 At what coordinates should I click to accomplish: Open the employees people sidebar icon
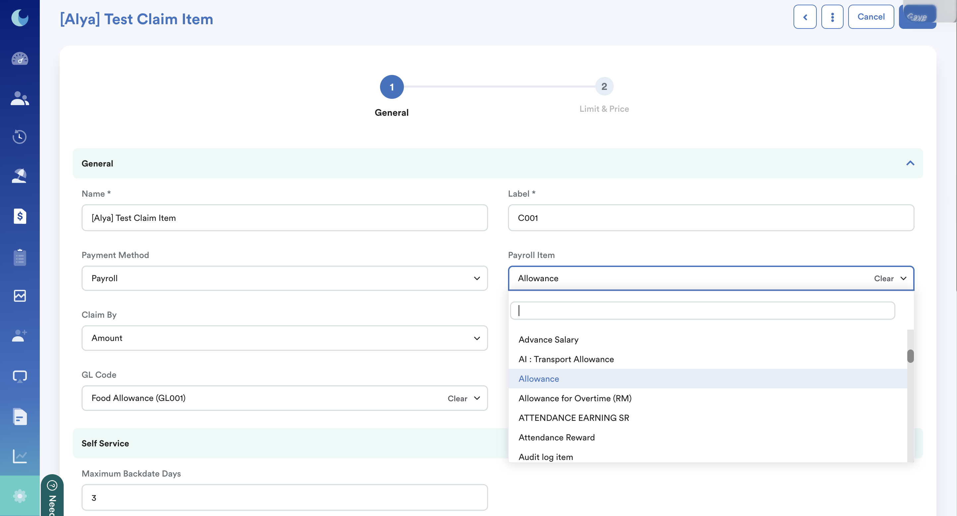[20, 98]
